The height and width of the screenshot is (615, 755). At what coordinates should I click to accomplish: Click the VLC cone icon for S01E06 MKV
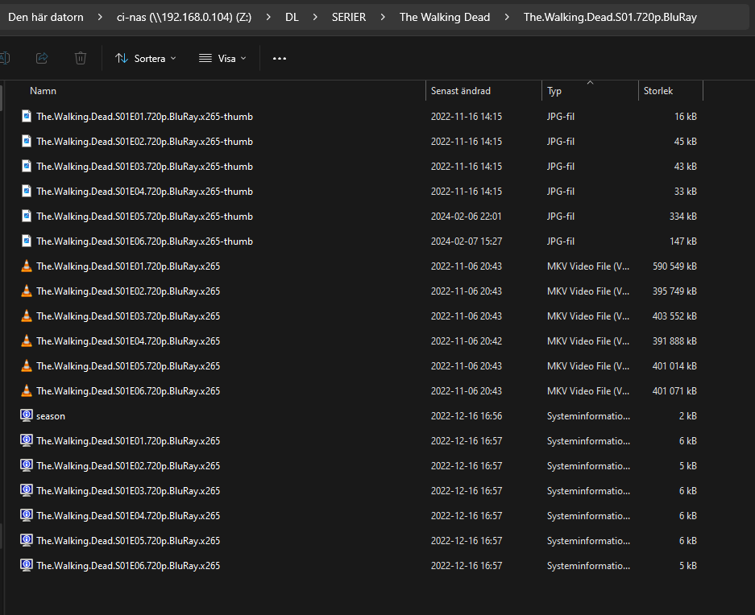pos(27,391)
